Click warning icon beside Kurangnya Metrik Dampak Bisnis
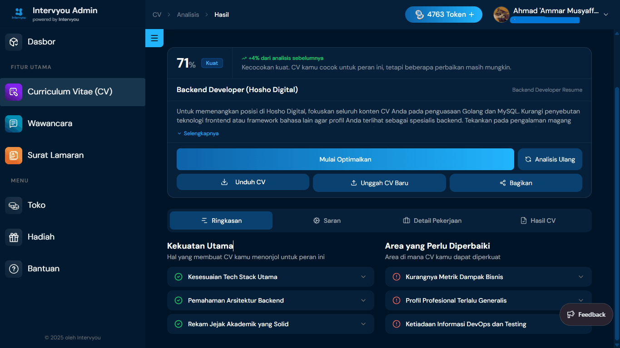The height and width of the screenshot is (348, 620). tap(397, 277)
